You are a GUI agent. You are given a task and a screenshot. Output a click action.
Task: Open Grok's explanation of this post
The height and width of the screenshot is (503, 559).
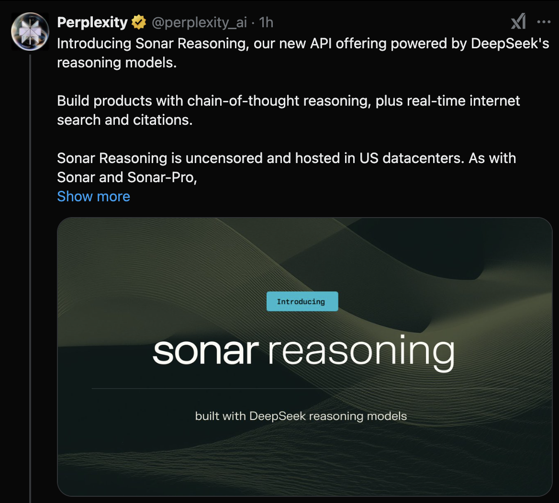[x=518, y=21]
